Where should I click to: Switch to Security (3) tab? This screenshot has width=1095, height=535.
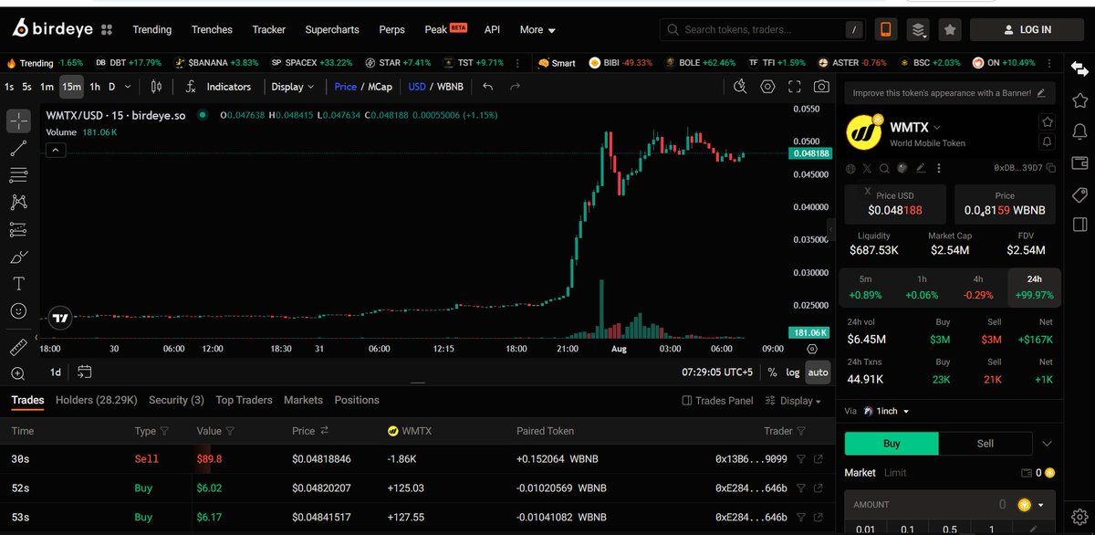coord(176,400)
